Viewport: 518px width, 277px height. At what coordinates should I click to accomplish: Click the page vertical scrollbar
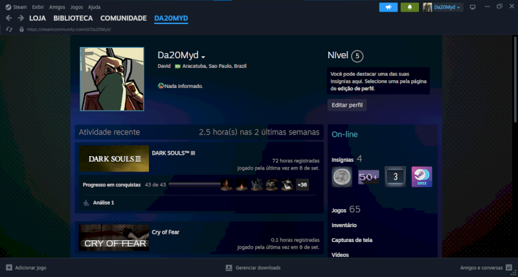pos(516,78)
